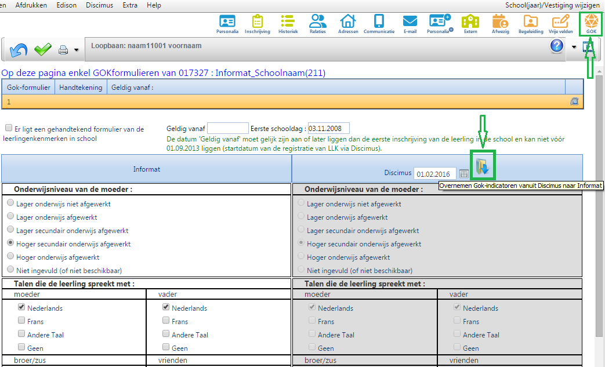Open the Discimus menu
Viewport: 605px width, 367px height.
pyautogui.click(x=100, y=5)
